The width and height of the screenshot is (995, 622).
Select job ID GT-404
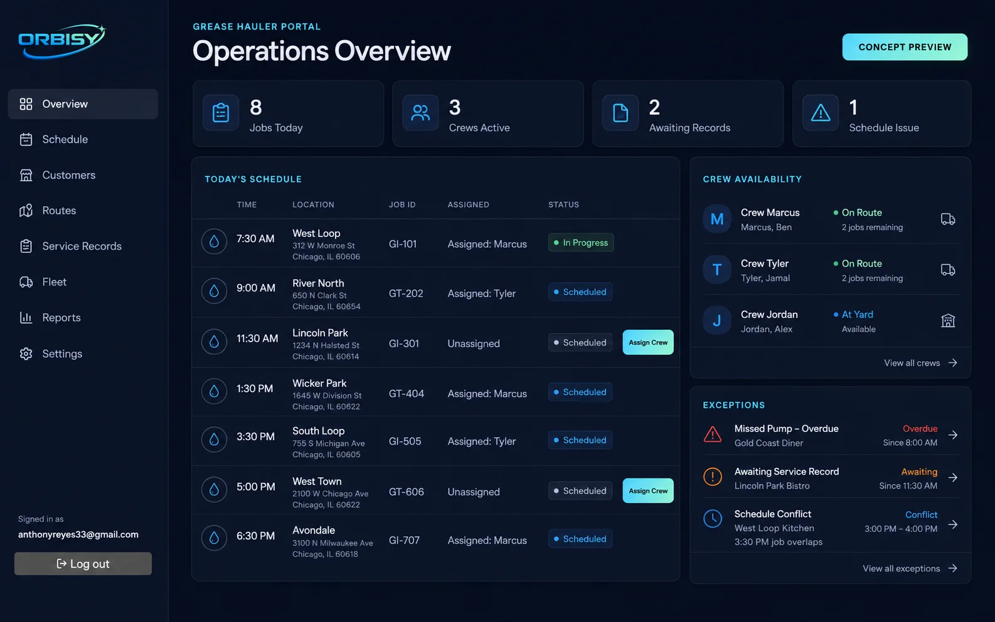(407, 394)
